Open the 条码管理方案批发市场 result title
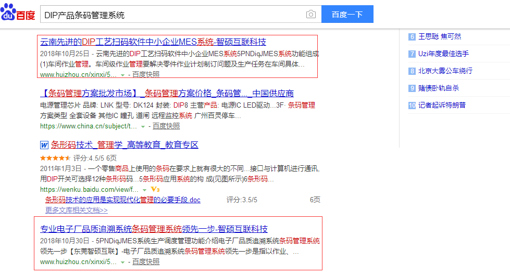The width and height of the screenshot is (510, 275). coord(167,94)
